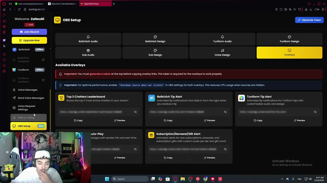
Task: Open File Explorer from the taskbar
Action: [183, 179]
